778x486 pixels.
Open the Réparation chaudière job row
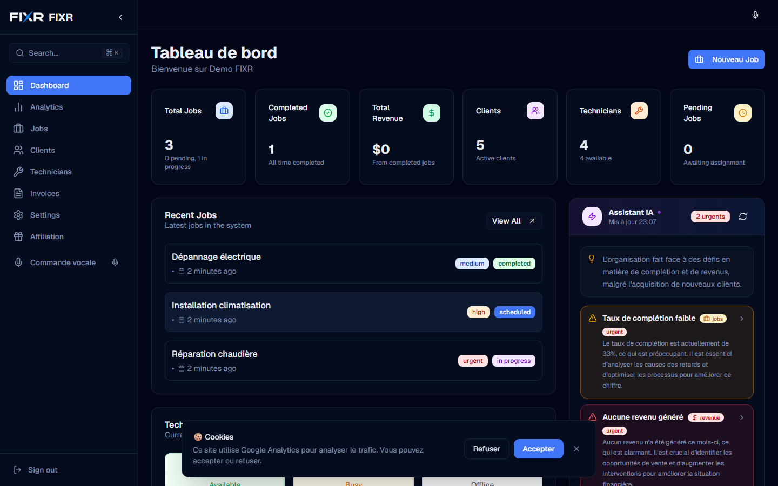(353, 361)
